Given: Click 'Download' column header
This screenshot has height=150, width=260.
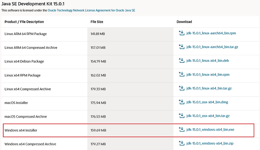Looking at the screenshot, I should [x=184, y=22].
